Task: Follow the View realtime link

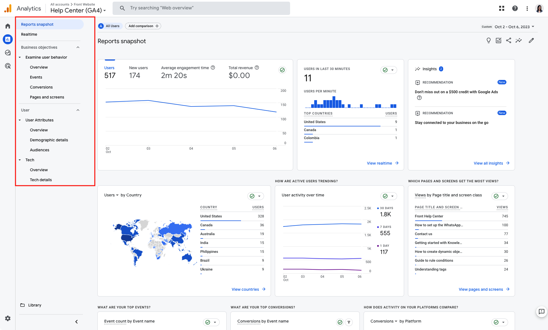Action: click(383, 163)
